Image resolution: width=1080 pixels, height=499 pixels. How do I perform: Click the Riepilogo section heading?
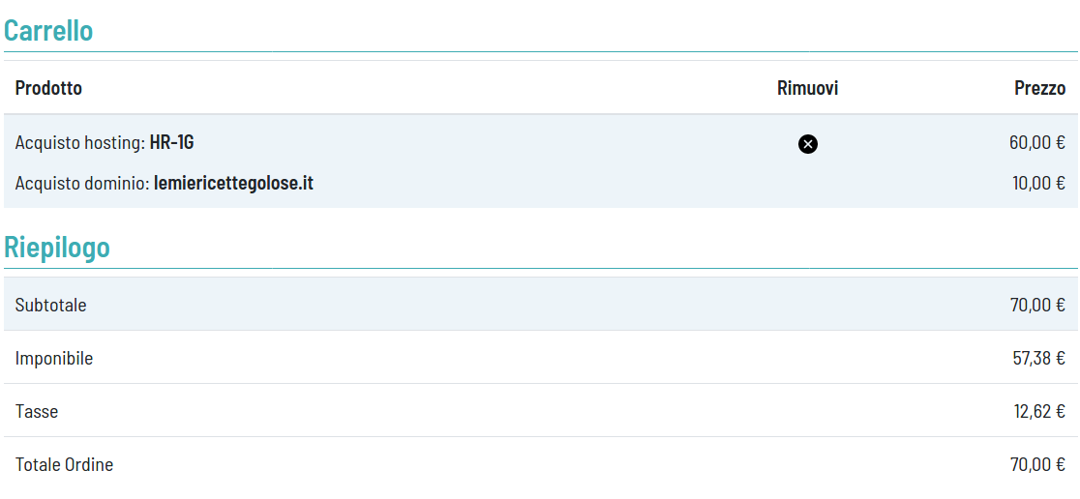point(57,247)
